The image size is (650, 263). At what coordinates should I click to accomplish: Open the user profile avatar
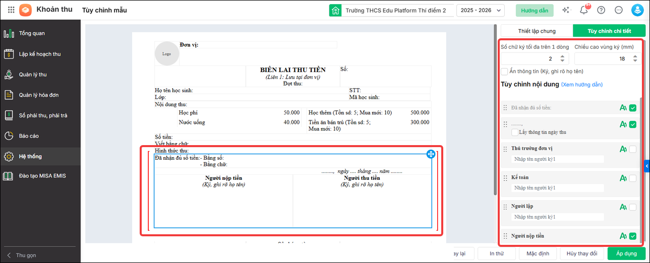[x=637, y=10]
